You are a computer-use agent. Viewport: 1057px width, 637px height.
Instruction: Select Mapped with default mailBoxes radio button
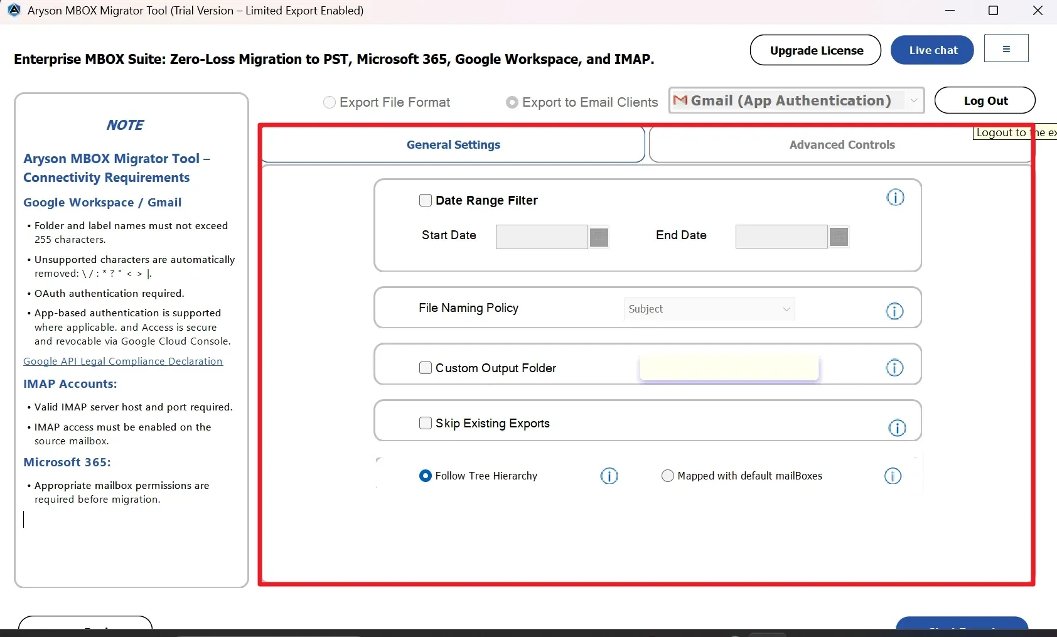point(667,476)
